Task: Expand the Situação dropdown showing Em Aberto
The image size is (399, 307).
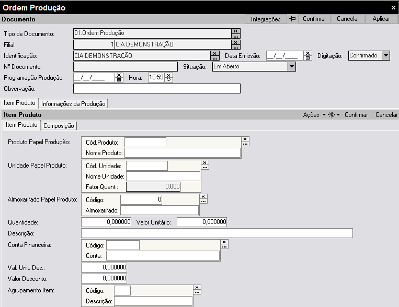Action: pyautogui.click(x=292, y=67)
